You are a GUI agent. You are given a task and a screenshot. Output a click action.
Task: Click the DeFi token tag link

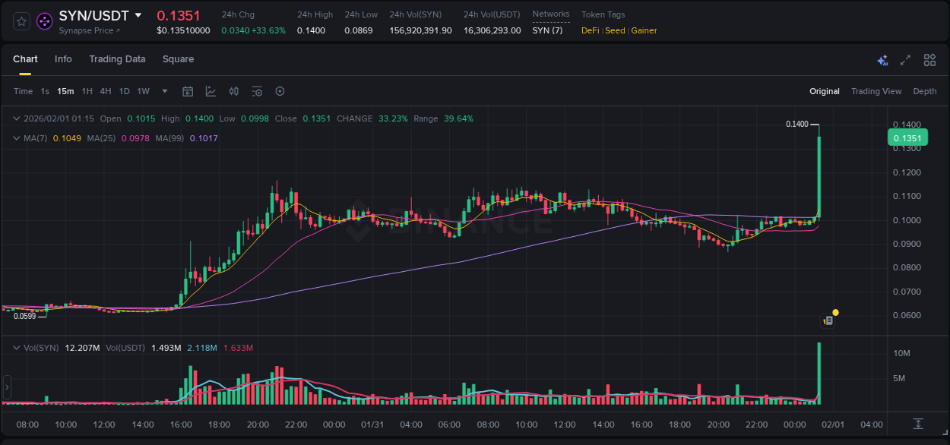click(x=591, y=30)
